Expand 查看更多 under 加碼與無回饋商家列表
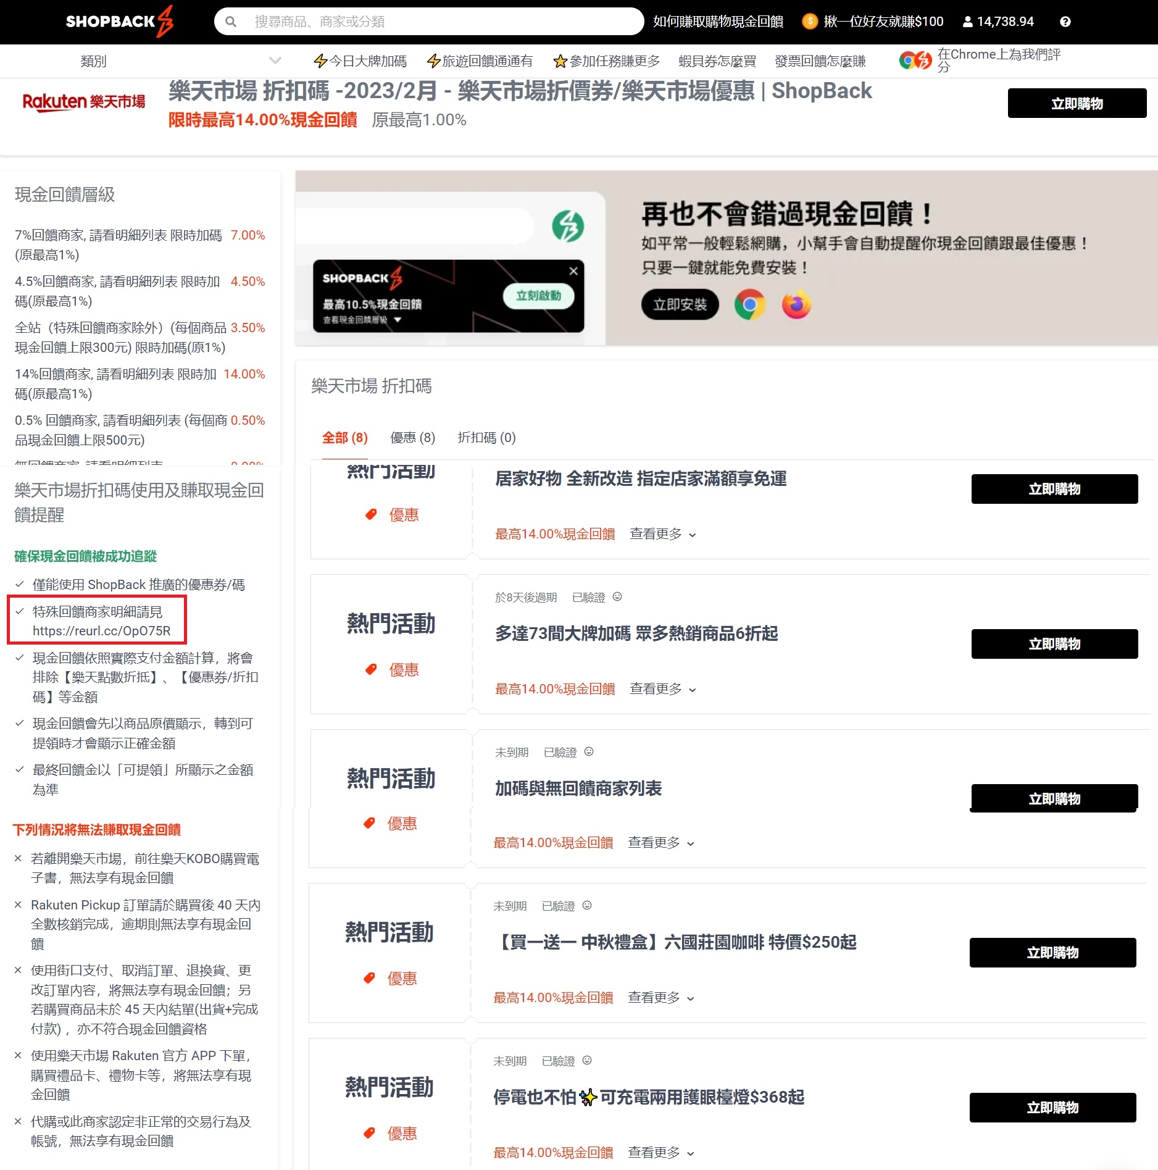This screenshot has width=1158, height=1170. click(661, 843)
